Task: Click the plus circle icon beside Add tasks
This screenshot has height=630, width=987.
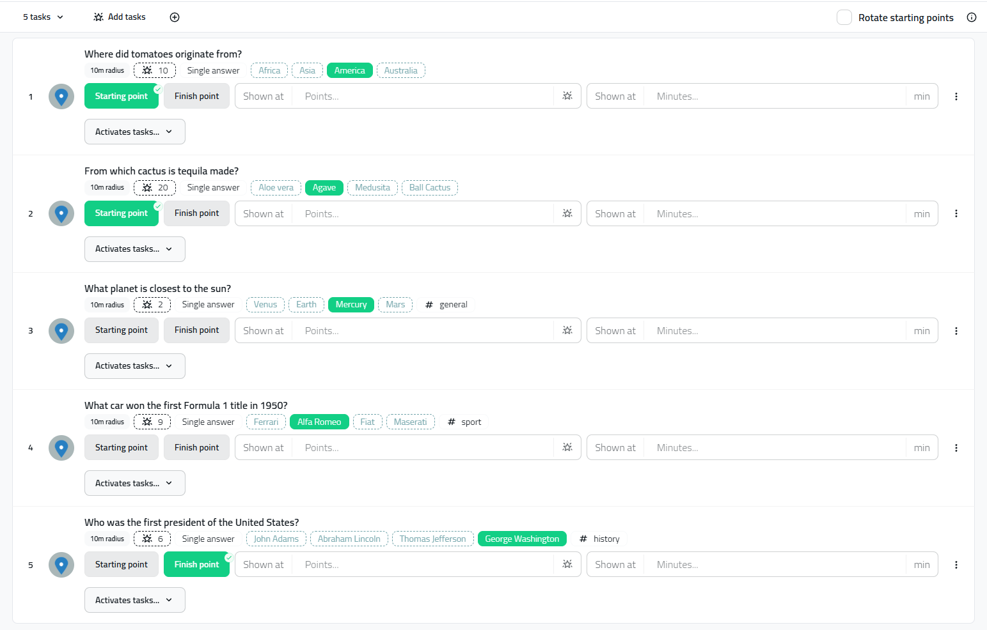Action: 175,17
